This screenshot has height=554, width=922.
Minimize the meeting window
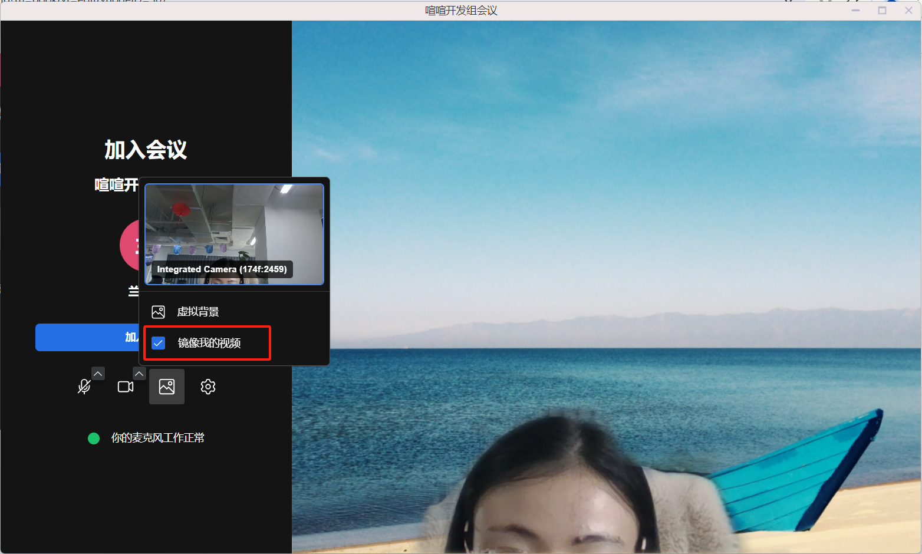click(x=855, y=11)
